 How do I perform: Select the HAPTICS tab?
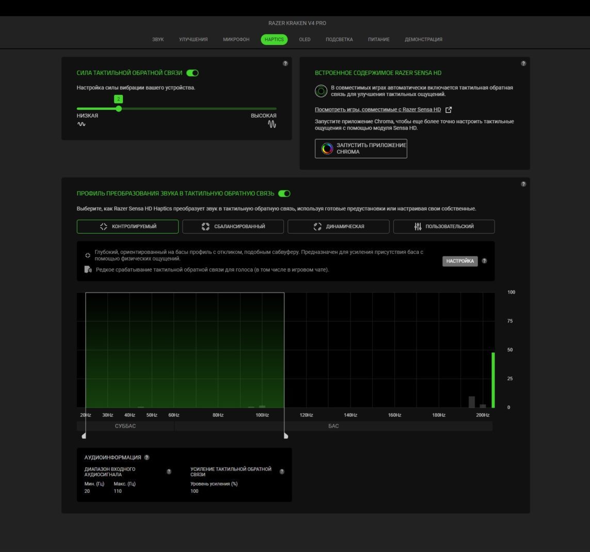(x=274, y=40)
